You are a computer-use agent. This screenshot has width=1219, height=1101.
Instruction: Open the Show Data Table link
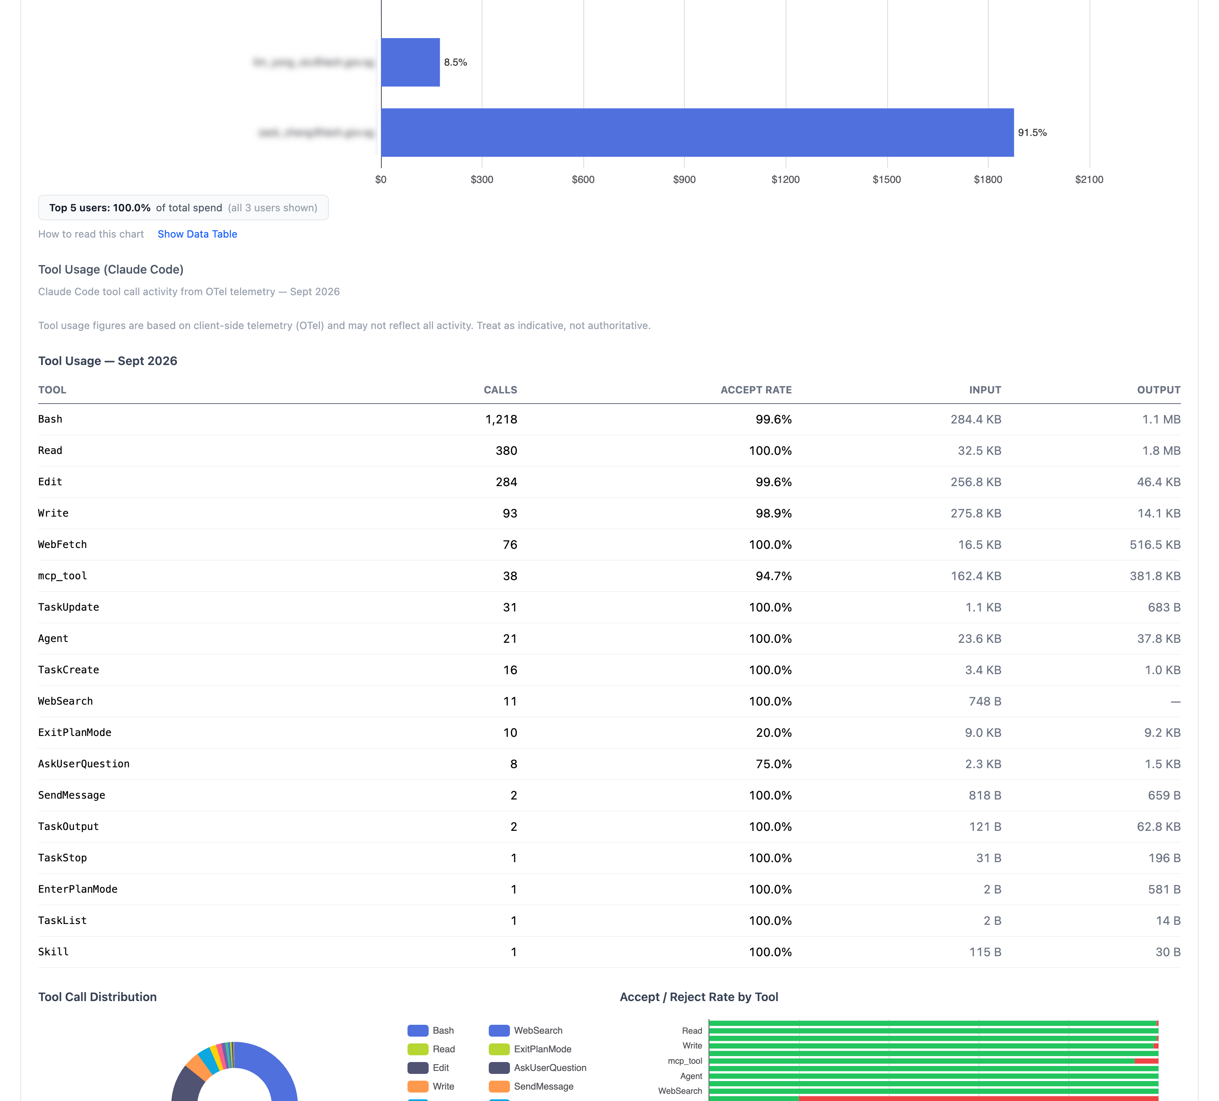(x=197, y=234)
